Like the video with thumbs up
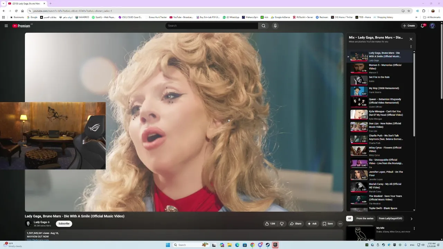 pyautogui.click(x=270, y=224)
